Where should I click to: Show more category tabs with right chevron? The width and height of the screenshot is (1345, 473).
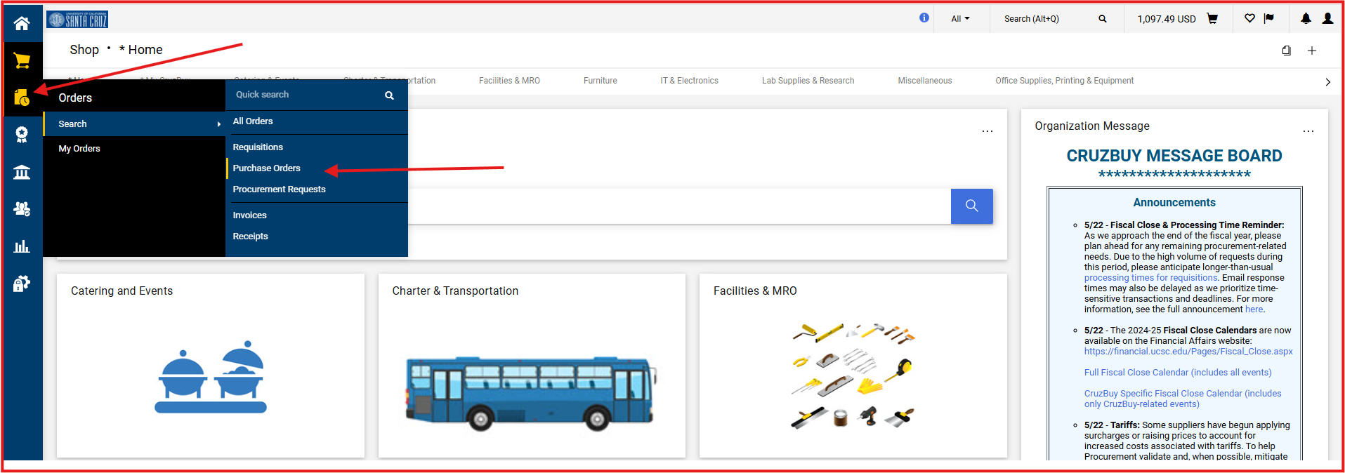[x=1327, y=82]
